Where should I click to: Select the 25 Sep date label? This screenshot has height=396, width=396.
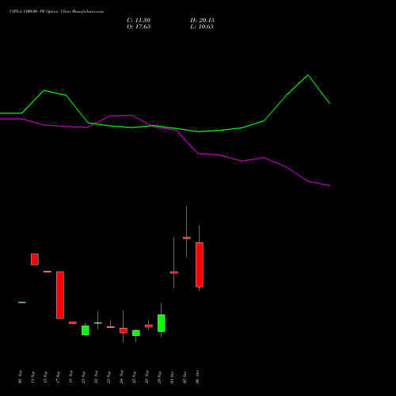coord(134,377)
